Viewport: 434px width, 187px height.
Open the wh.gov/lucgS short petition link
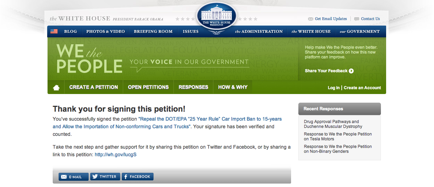coord(116,155)
